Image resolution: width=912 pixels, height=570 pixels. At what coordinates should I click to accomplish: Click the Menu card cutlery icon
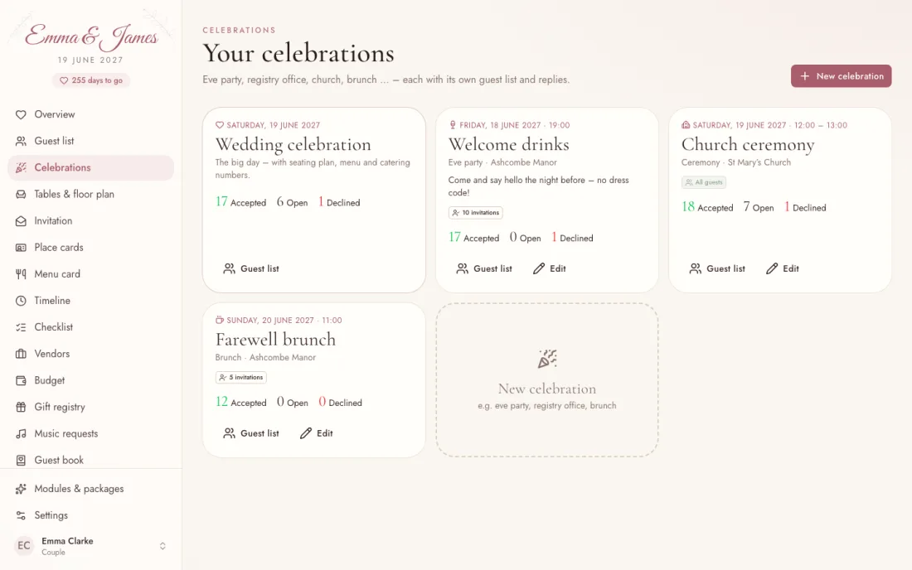(x=21, y=274)
